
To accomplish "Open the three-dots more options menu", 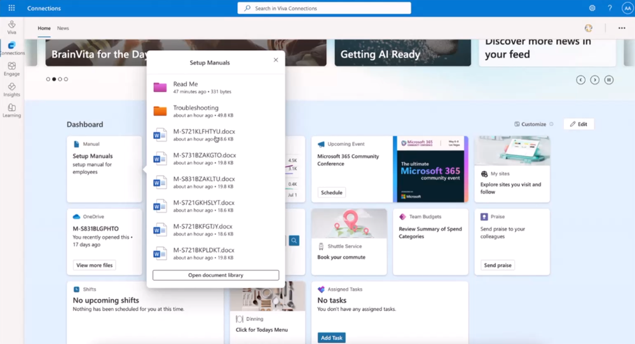I will 622,28.
